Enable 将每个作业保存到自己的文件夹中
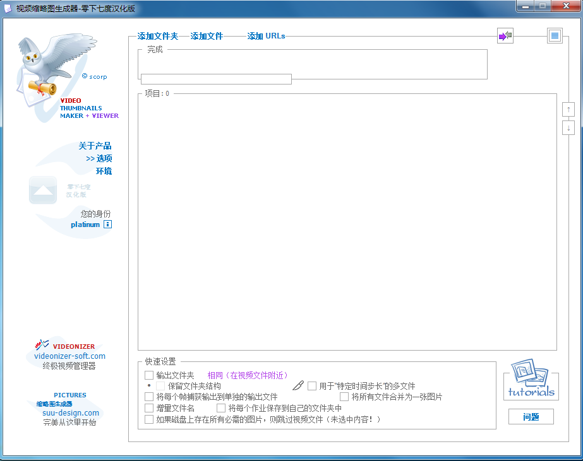Screen dimensions: 583x461 pyautogui.click(x=221, y=408)
